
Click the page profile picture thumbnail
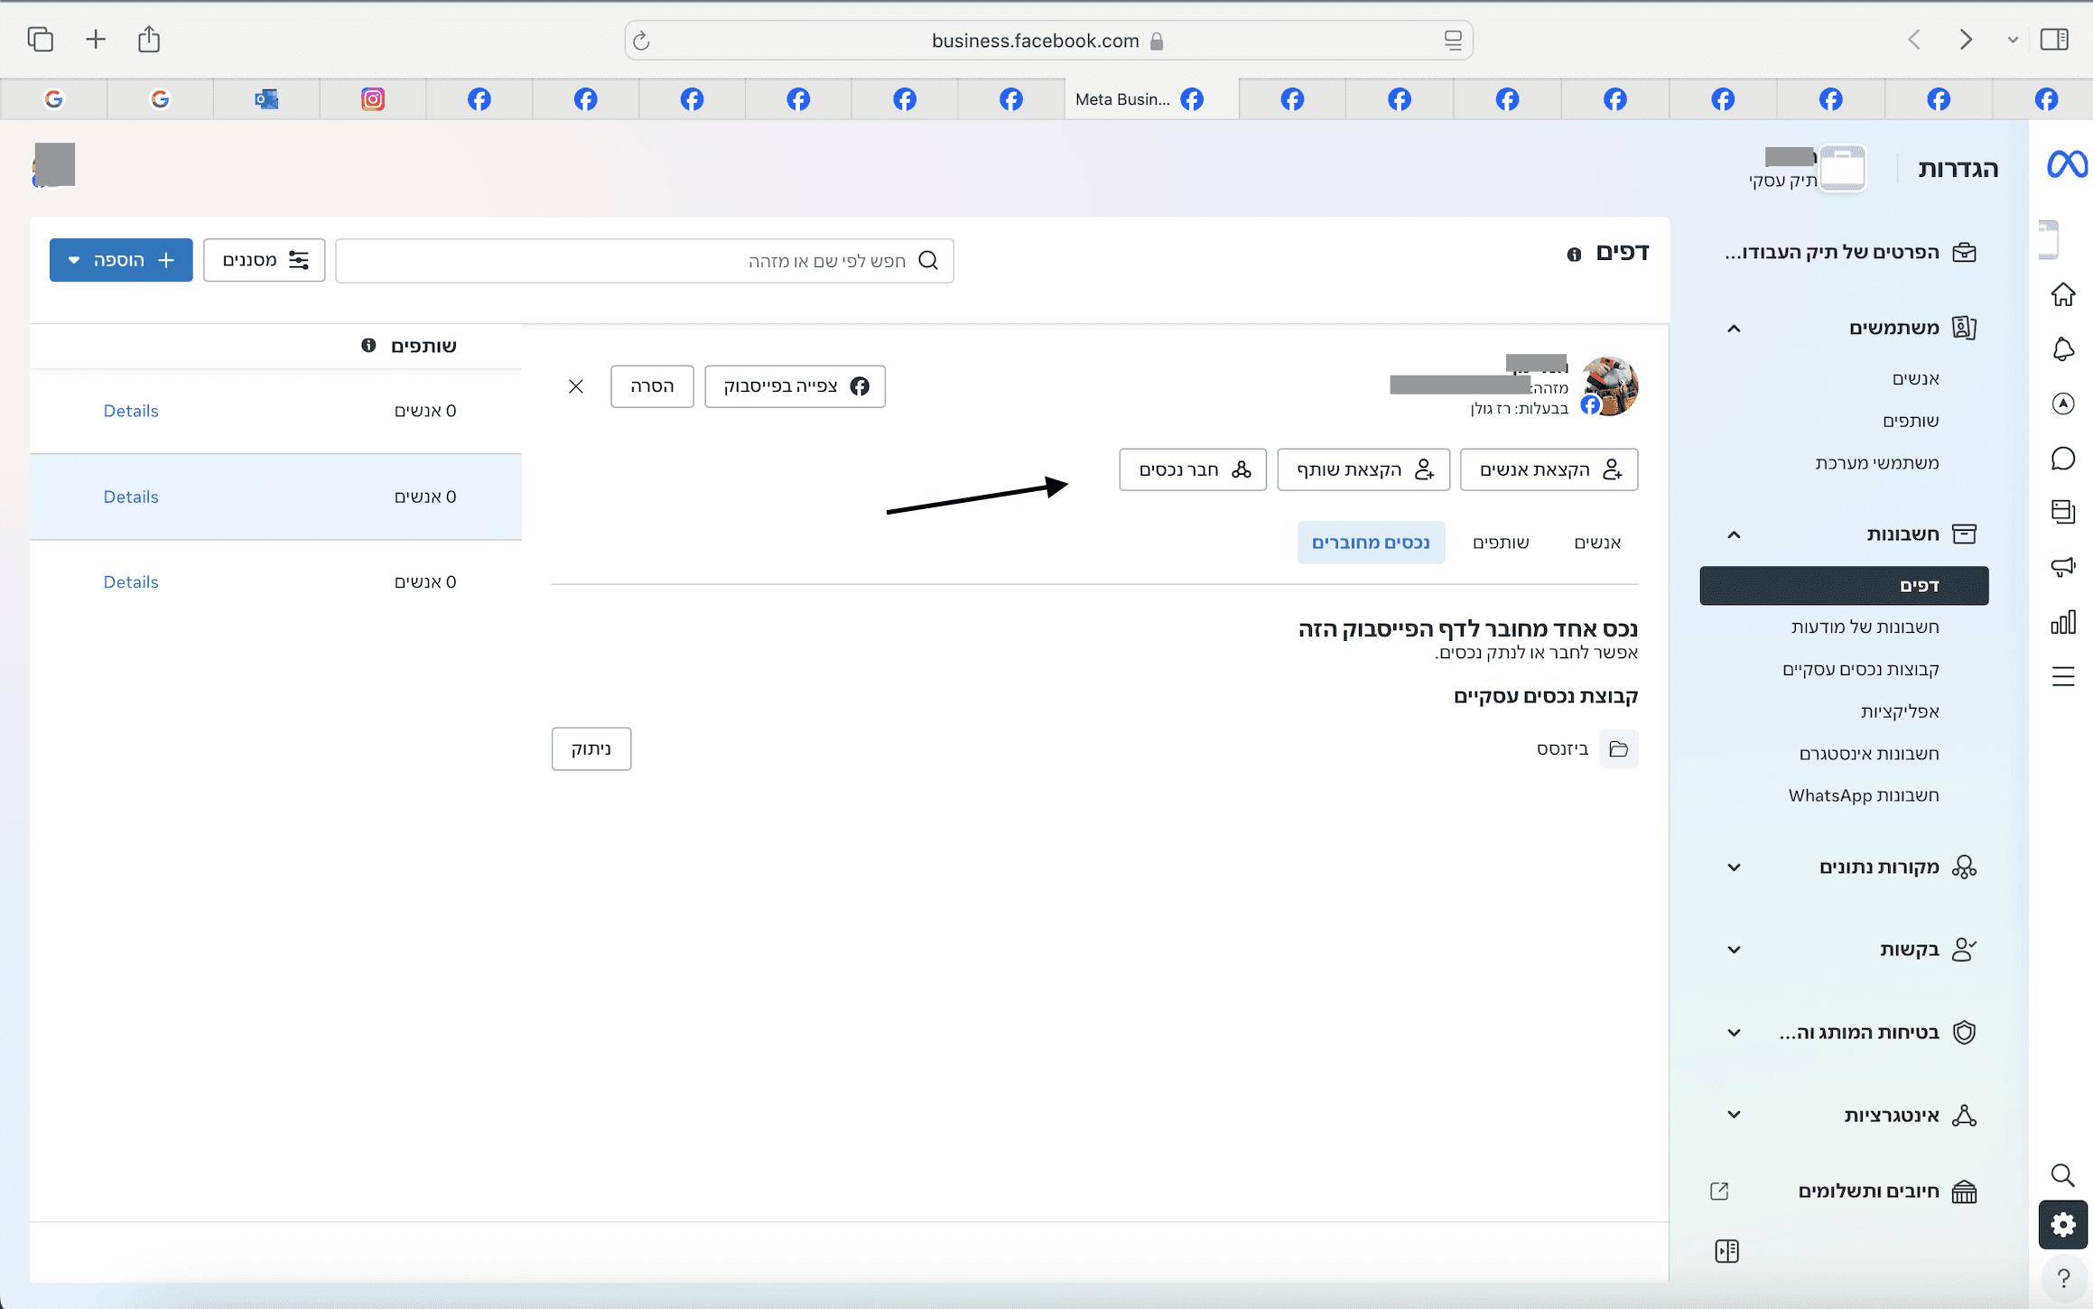point(1609,385)
